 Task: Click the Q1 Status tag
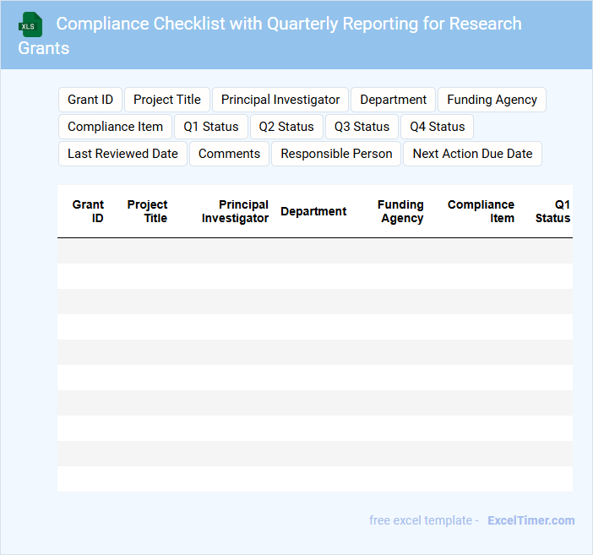[x=211, y=127]
